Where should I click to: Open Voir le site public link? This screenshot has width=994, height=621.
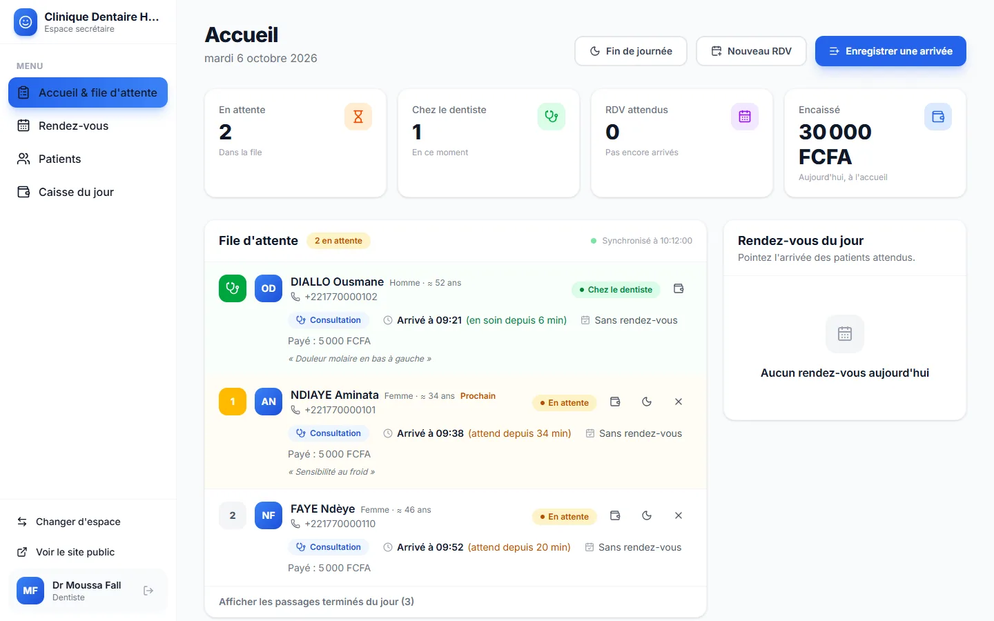click(x=88, y=552)
